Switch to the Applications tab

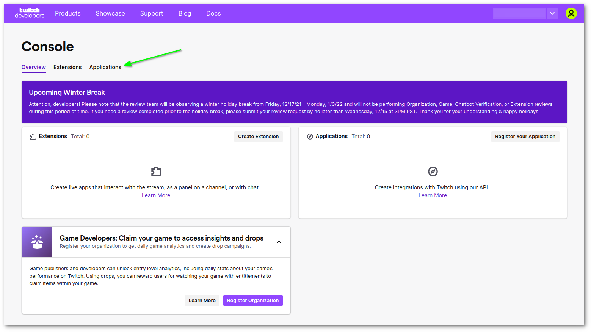(x=105, y=67)
